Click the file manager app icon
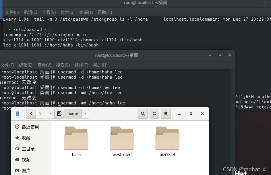This screenshot has width=271, height=175. click(x=18, y=114)
